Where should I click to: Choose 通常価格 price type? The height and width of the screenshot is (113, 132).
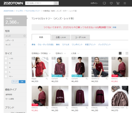(15, 94)
